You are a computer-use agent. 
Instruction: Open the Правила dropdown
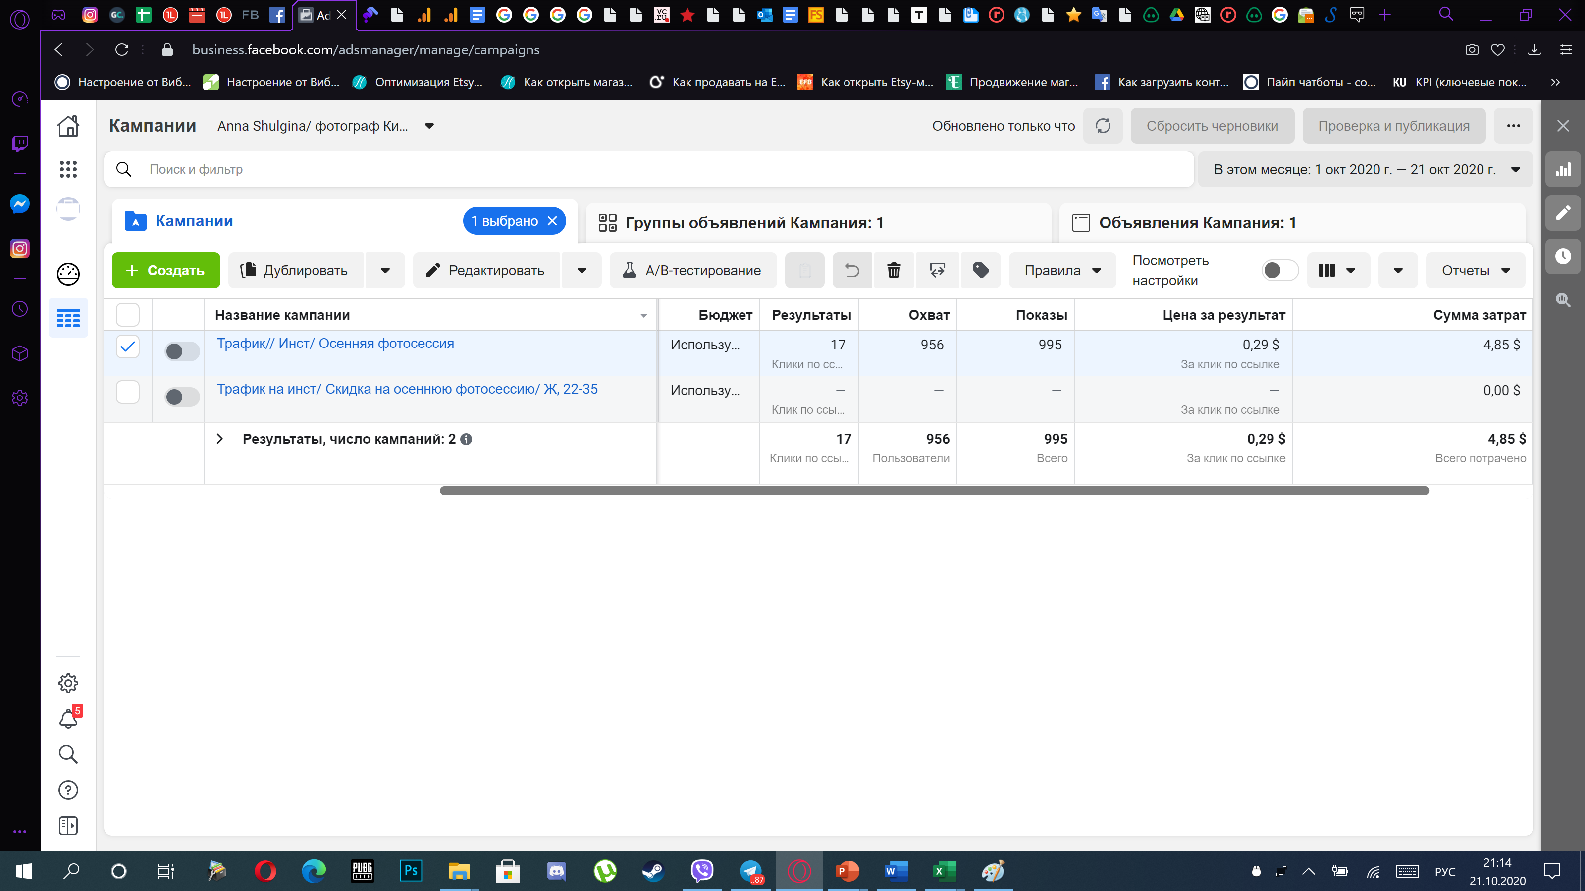click(1062, 271)
